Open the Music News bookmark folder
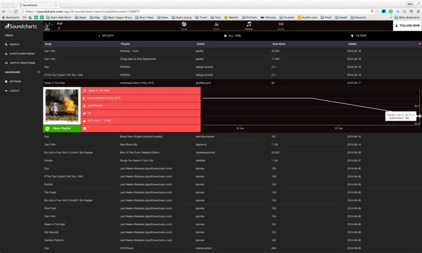Screen dimensions: 422x253 (x=145, y=17)
